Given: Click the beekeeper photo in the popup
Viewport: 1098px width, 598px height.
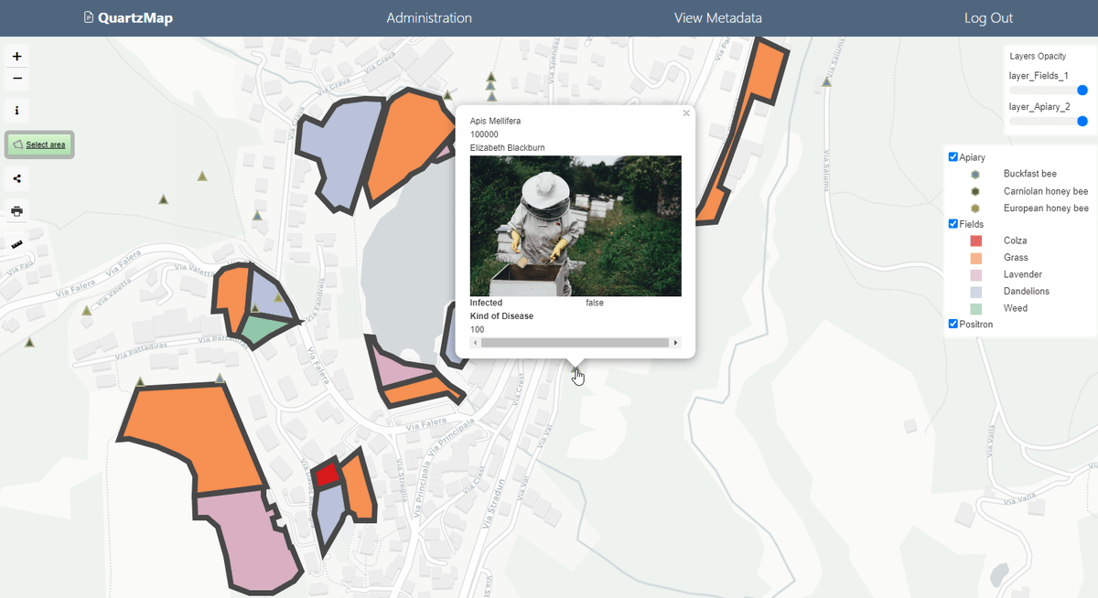Looking at the screenshot, I should [x=576, y=226].
